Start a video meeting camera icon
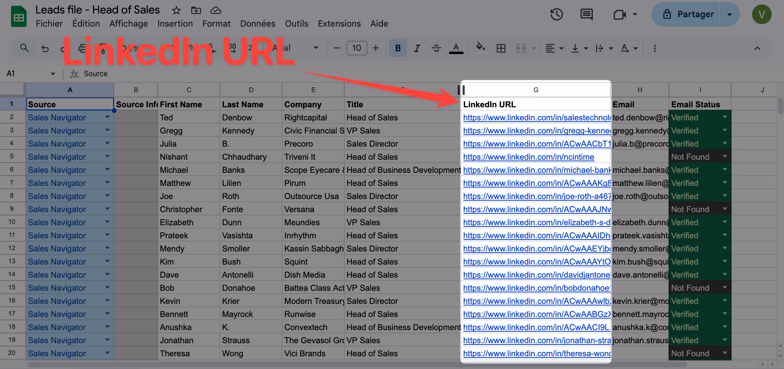 click(x=620, y=15)
